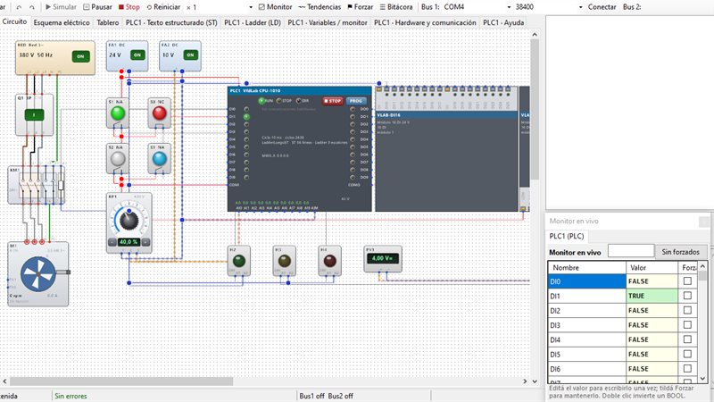Open the Esquema eléctrico tab
Image resolution: width=714 pixels, height=402 pixels.
click(x=62, y=22)
